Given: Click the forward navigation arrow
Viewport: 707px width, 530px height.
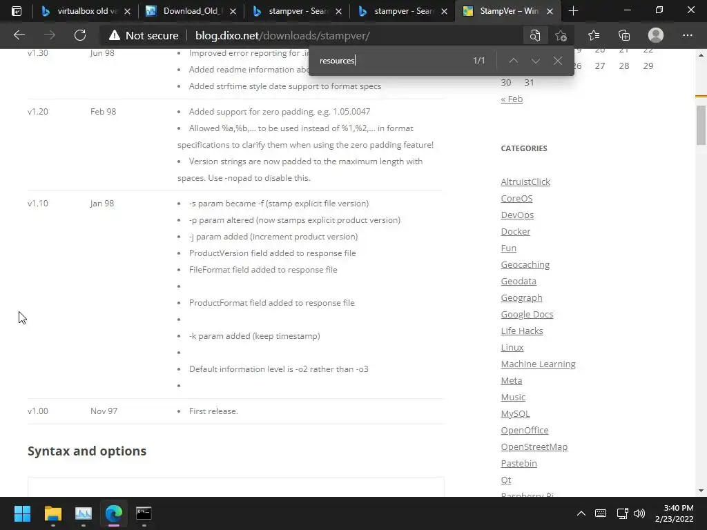Looking at the screenshot, I should pyautogui.click(x=50, y=35).
